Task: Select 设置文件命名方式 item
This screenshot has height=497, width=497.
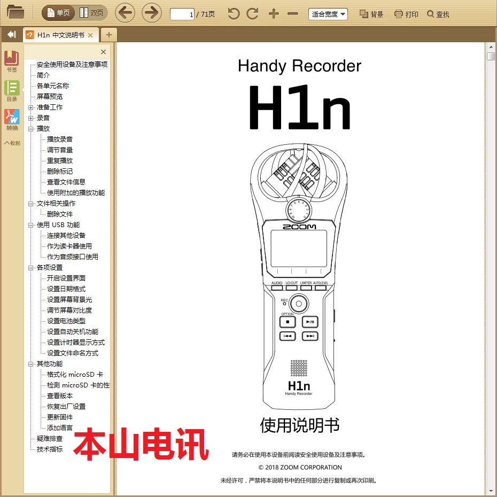Action: pos(72,353)
